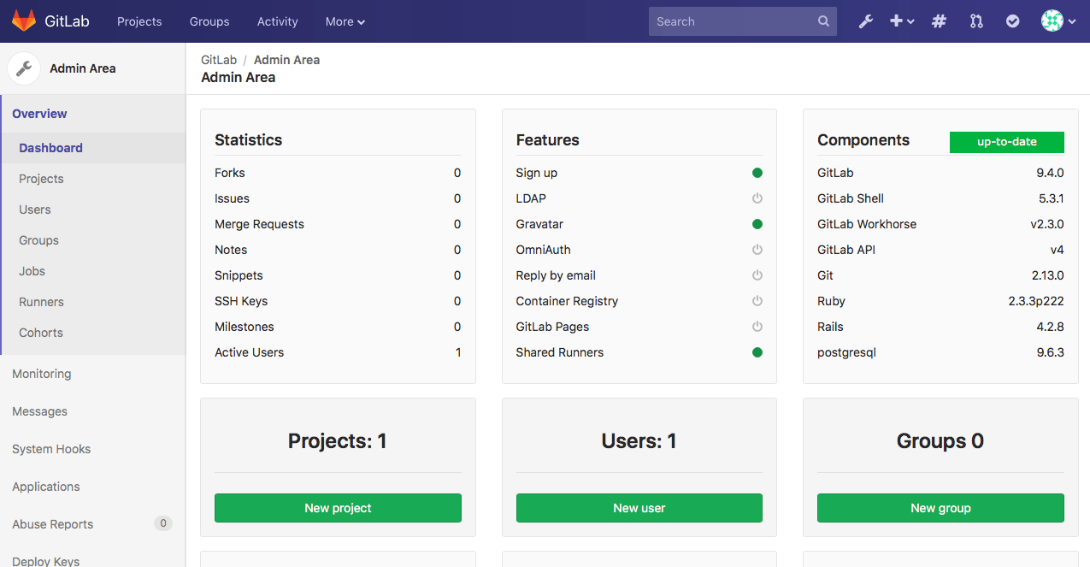
Task: Click the LDAP disabled power icon
Action: (757, 198)
